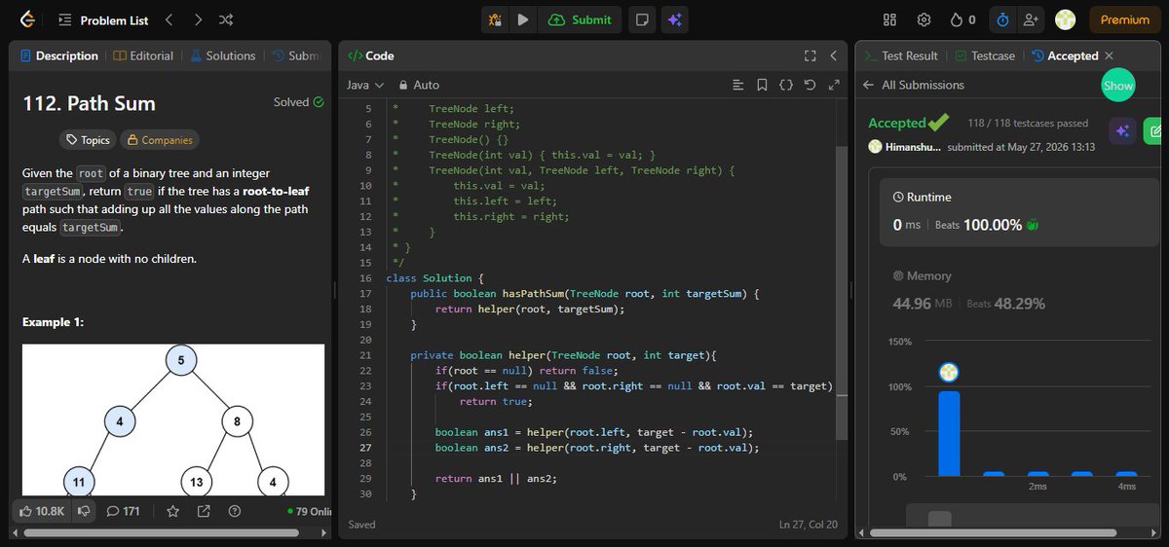Pick a random problem with shuffle icon
The height and width of the screenshot is (547, 1169).
click(x=226, y=19)
